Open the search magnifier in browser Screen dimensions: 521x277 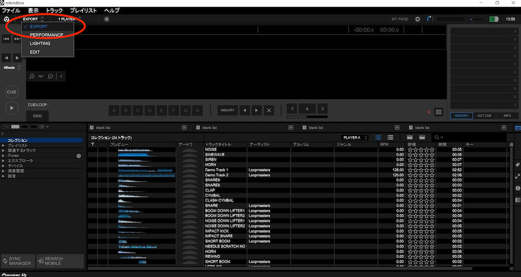(x=438, y=137)
